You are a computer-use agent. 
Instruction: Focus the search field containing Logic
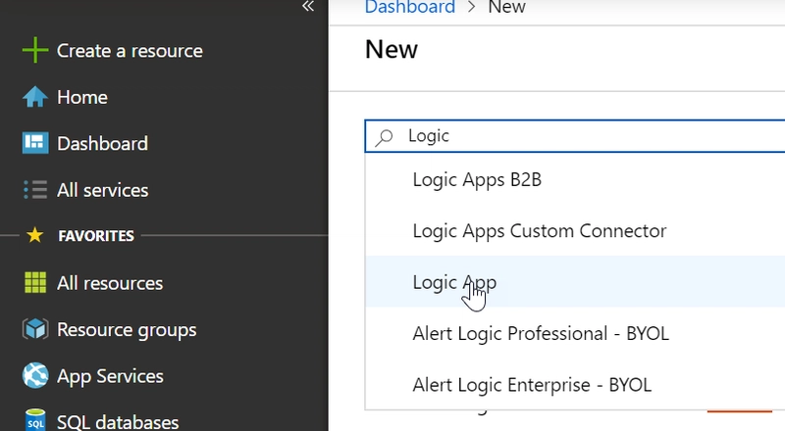(x=589, y=136)
